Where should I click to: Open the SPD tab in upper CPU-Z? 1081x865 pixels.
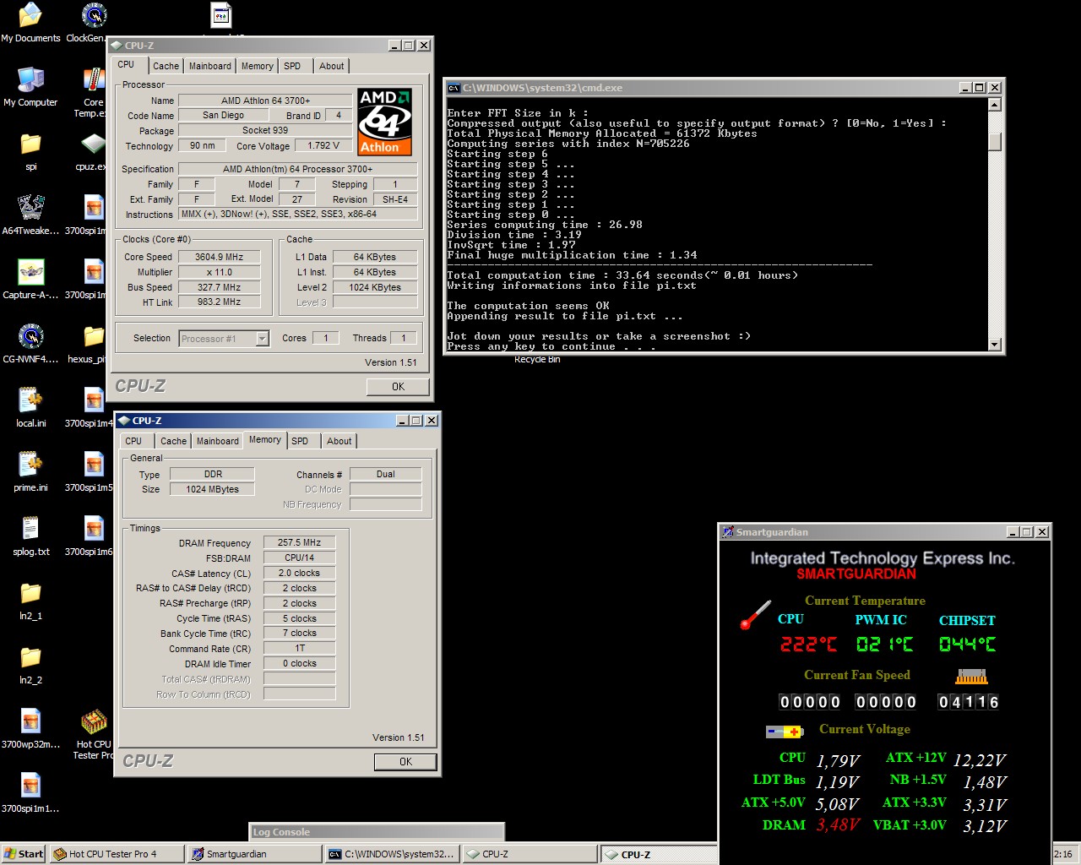pos(292,66)
